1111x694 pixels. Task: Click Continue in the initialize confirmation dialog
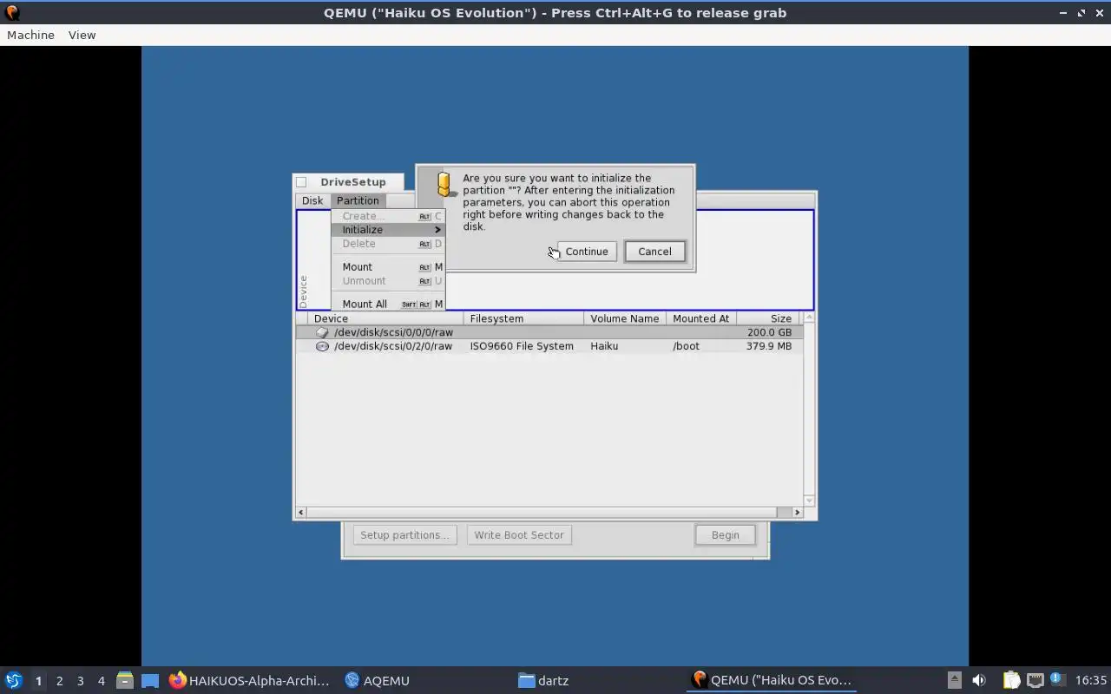pyautogui.click(x=587, y=252)
